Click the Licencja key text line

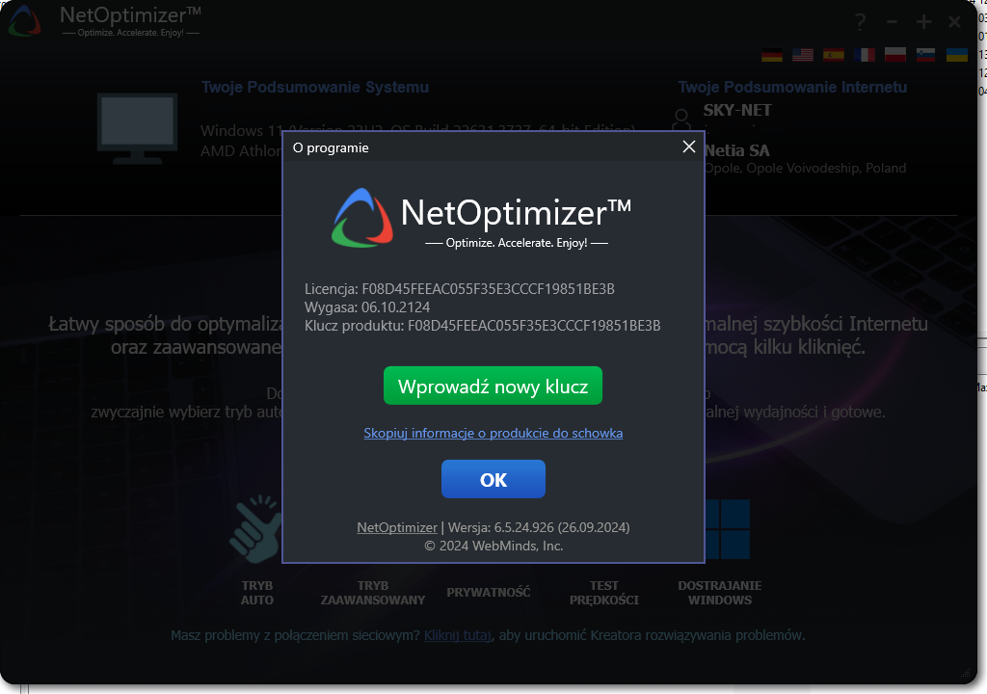[x=460, y=289]
